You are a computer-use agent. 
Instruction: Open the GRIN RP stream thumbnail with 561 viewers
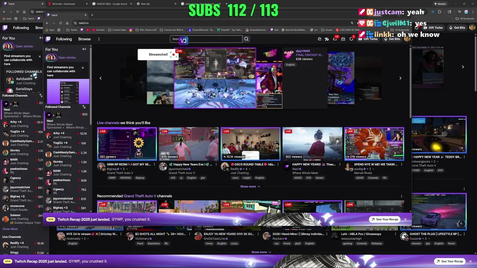point(127,144)
